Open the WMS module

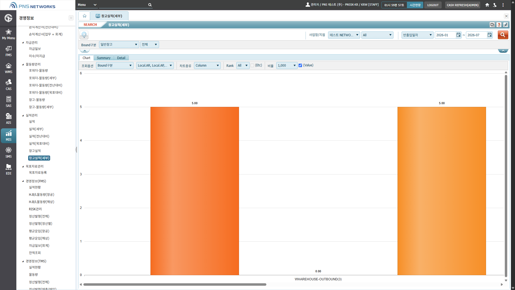[x=8, y=68]
